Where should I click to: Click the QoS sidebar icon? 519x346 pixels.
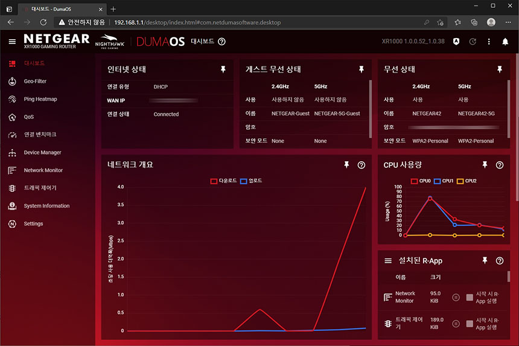click(12, 117)
